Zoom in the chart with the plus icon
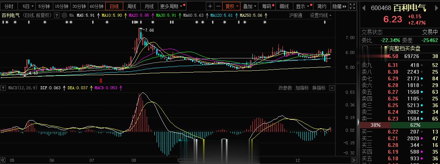Screen dimensions: 440x164 tap(210, 6)
